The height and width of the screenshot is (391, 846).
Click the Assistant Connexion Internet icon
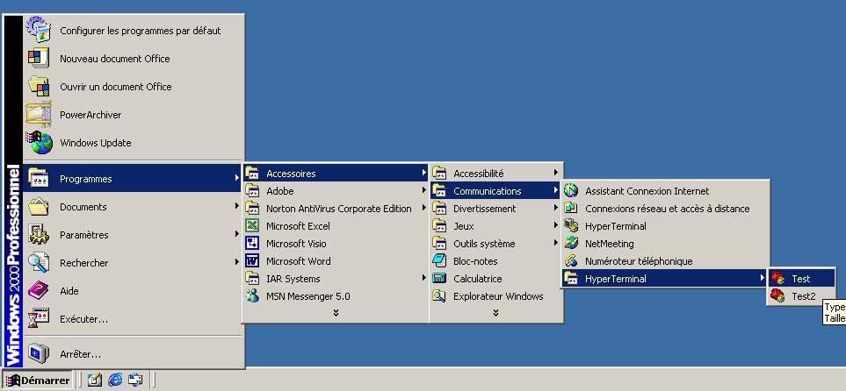(571, 190)
